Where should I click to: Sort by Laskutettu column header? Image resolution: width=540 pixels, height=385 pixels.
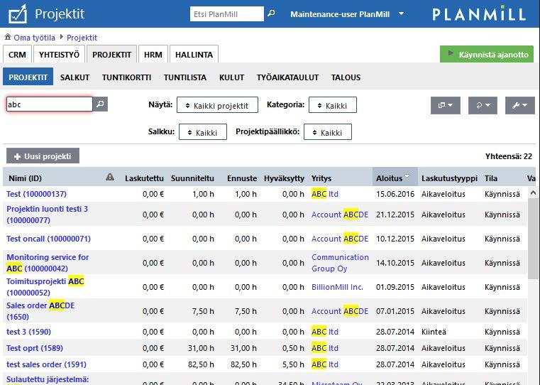[x=144, y=178]
